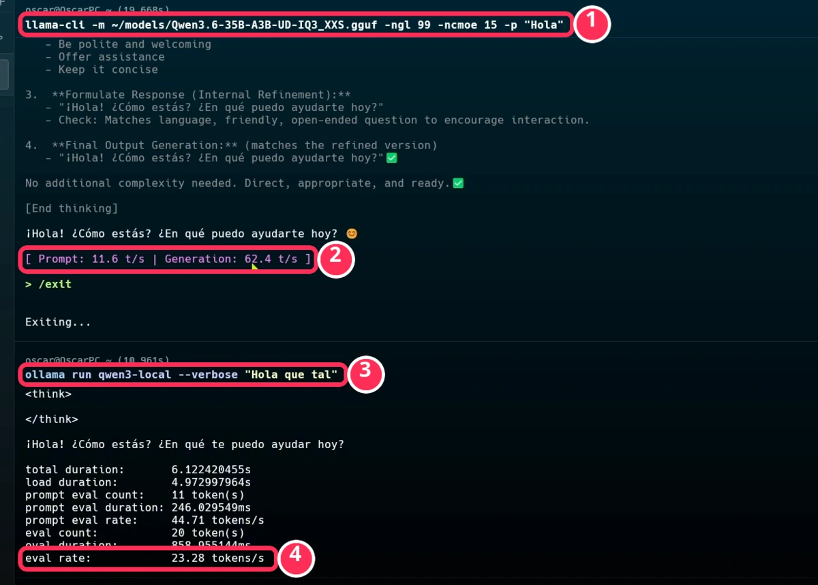The width and height of the screenshot is (818, 585).
Task: Click the "load duration: 4.972997964s" line
Action: tap(138, 482)
